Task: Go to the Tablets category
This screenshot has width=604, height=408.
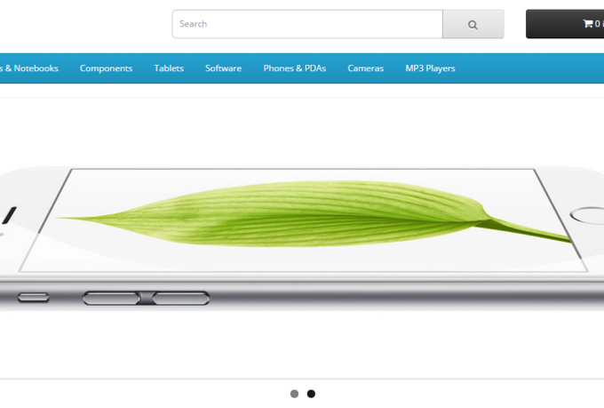Action: [x=169, y=68]
